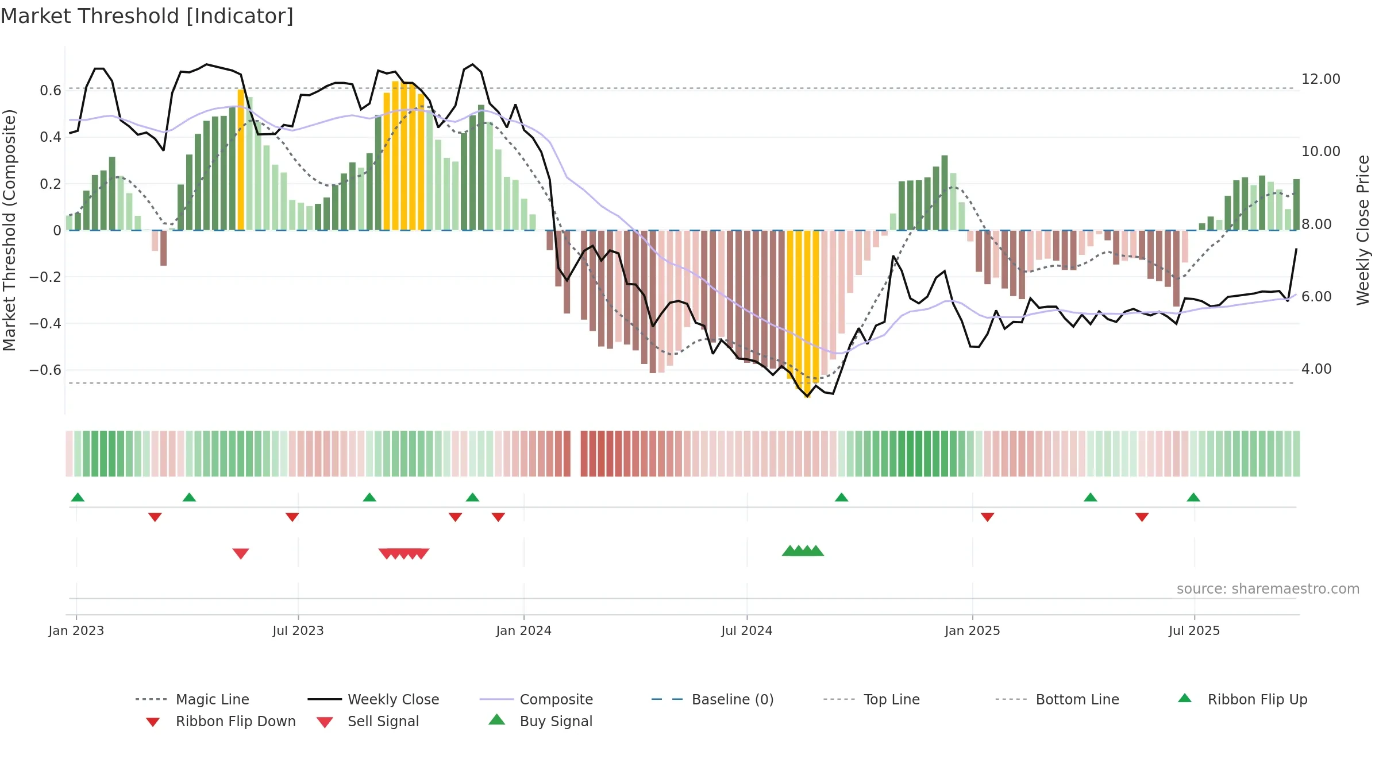Toggle the Buy Signal legend entry
Viewport: 1379px width, 775px height.
click(x=540, y=721)
